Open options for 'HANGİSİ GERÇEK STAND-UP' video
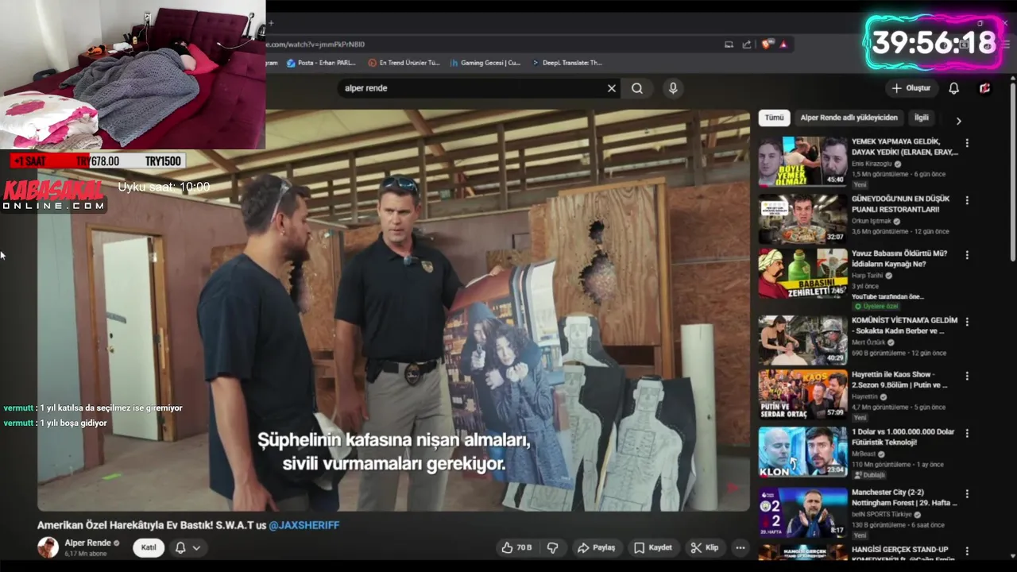 967,551
